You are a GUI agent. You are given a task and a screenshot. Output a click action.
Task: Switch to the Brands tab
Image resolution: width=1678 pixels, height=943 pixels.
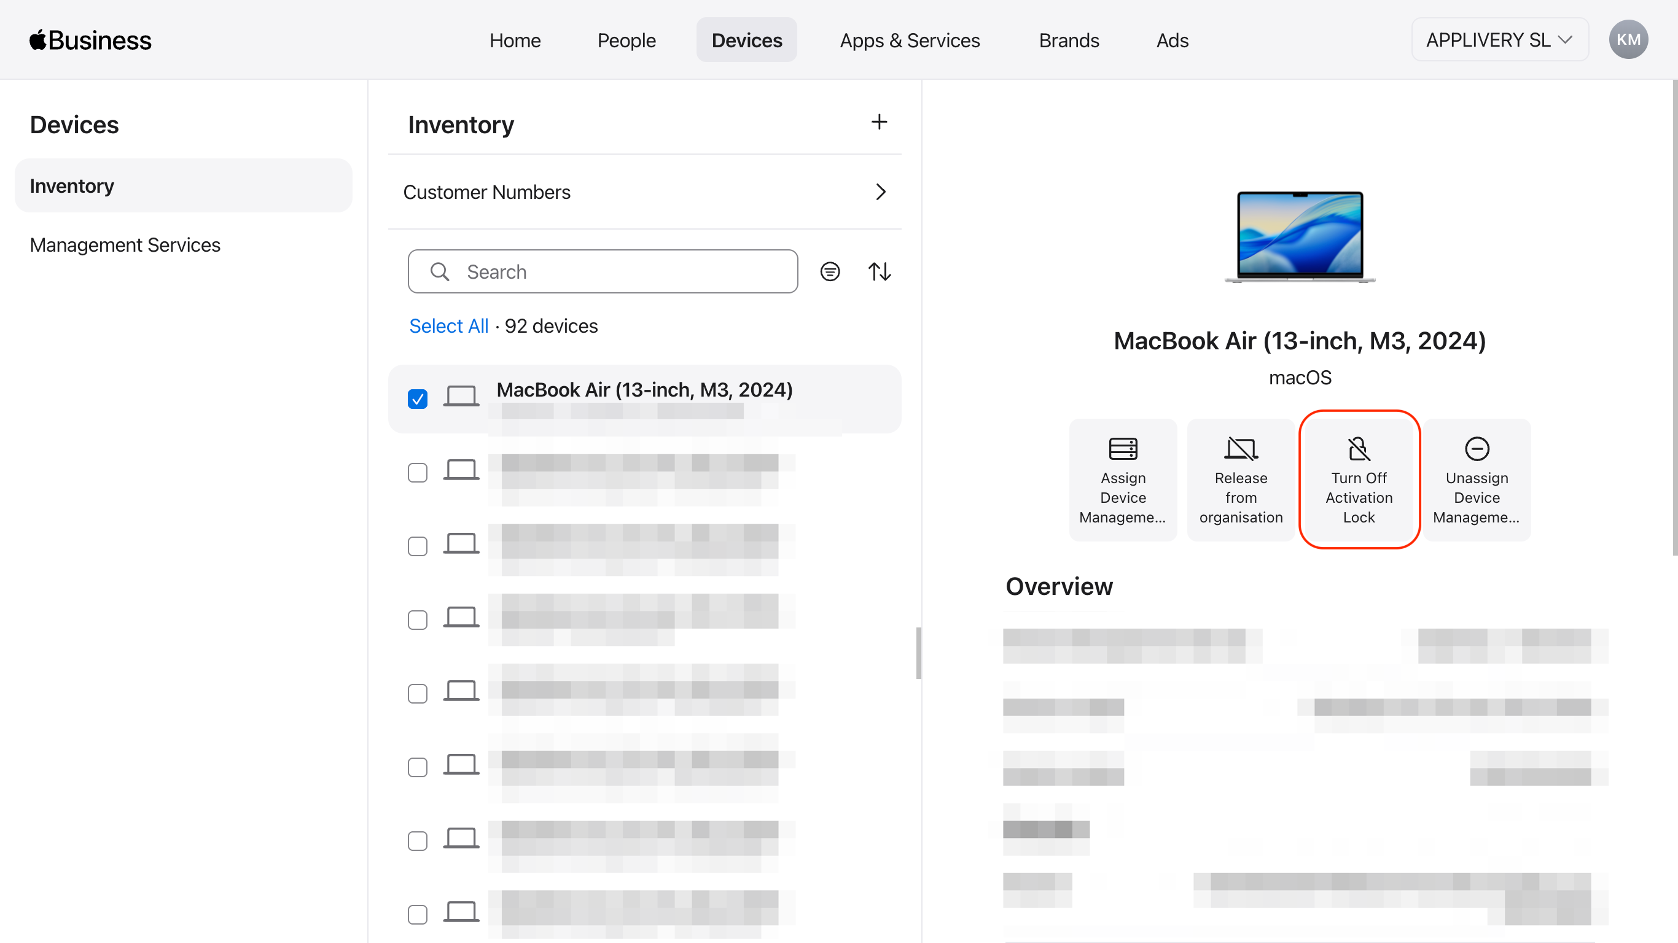click(1068, 41)
